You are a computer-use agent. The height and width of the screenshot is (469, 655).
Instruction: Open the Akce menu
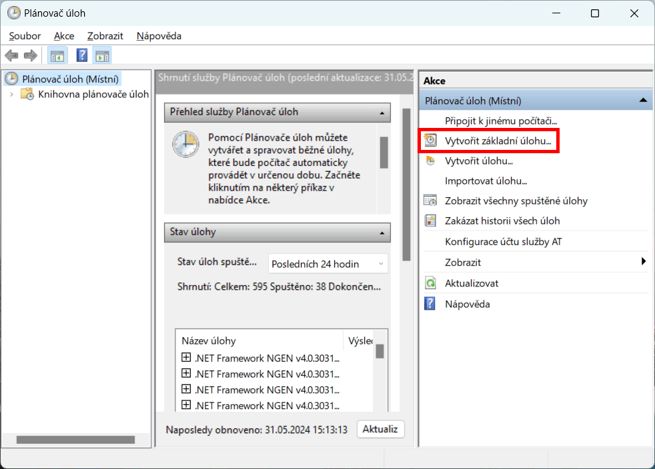click(64, 36)
